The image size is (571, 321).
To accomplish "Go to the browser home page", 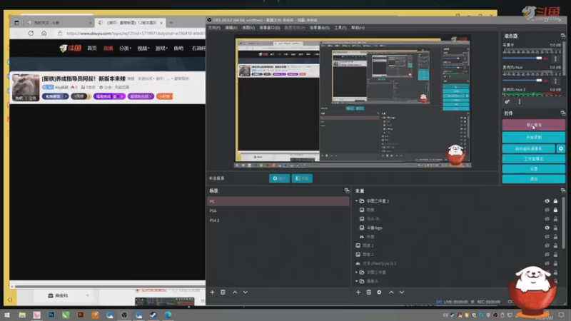I will click(x=44, y=33).
